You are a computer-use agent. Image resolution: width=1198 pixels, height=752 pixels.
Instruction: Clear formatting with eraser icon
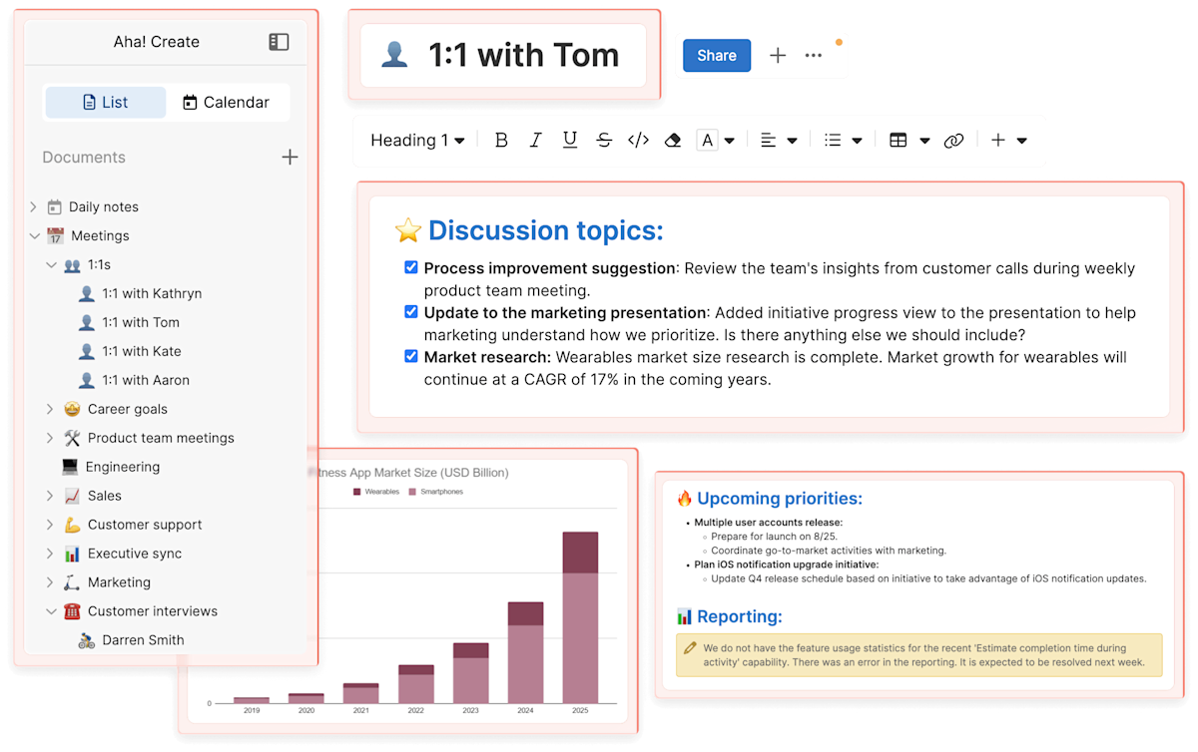673,141
